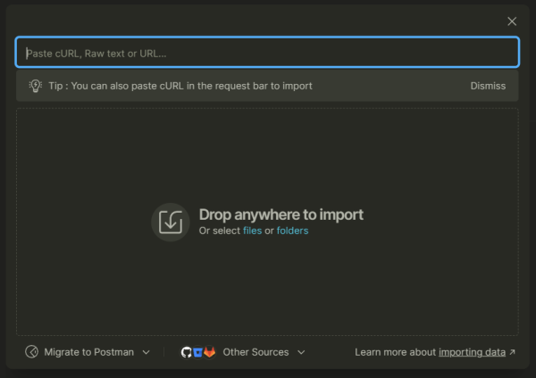Select the 'files' link to browse files
The image size is (536, 378).
click(252, 231)
